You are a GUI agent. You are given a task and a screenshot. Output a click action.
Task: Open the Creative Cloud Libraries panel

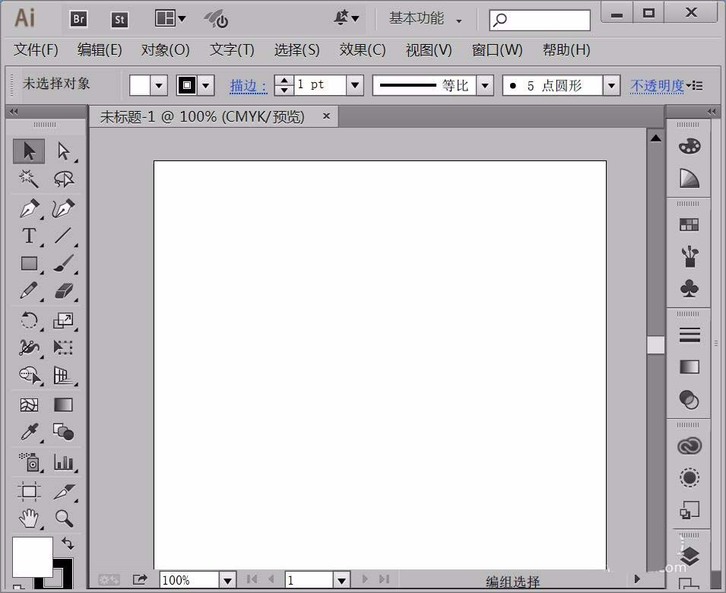tap(690, 446)
